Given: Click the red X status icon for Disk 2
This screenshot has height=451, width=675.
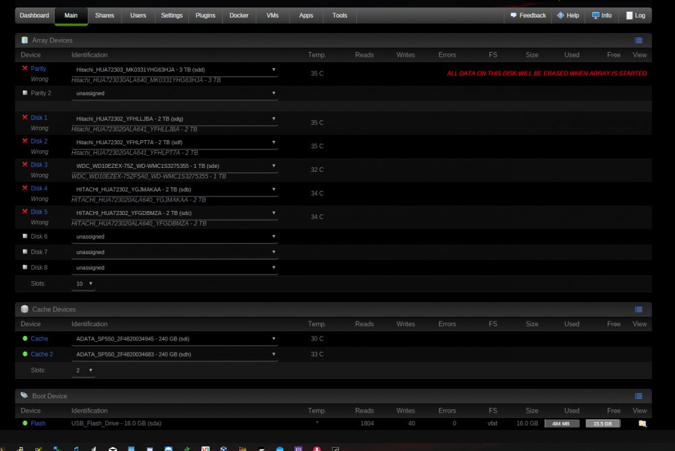Looking at the screenshot, I should pyautogui.click(x=25, y=141).
